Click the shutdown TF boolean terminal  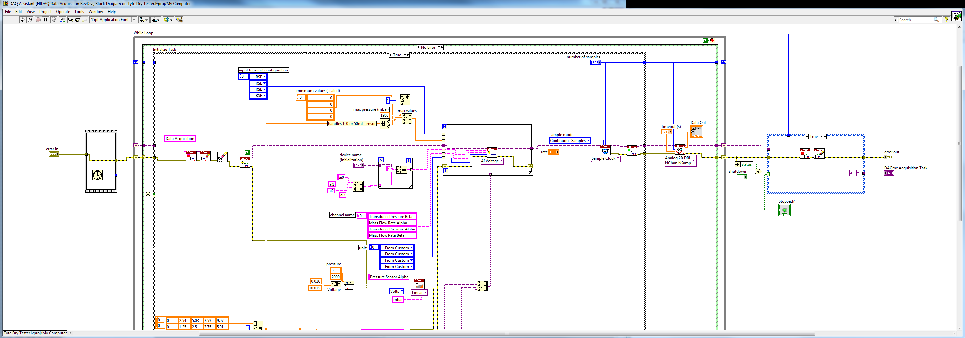(x=742, y=177)
